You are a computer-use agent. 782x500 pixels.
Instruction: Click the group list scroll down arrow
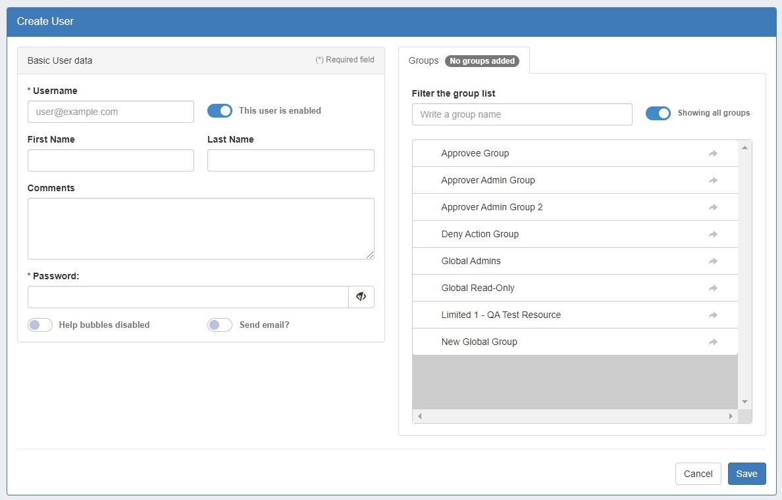[x=744, y=401]
